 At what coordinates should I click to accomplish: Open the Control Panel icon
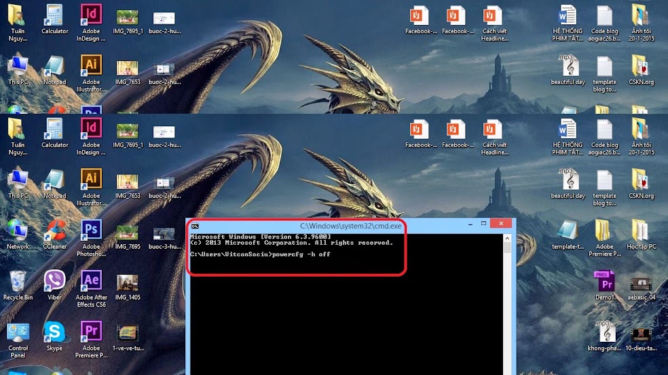18,339
